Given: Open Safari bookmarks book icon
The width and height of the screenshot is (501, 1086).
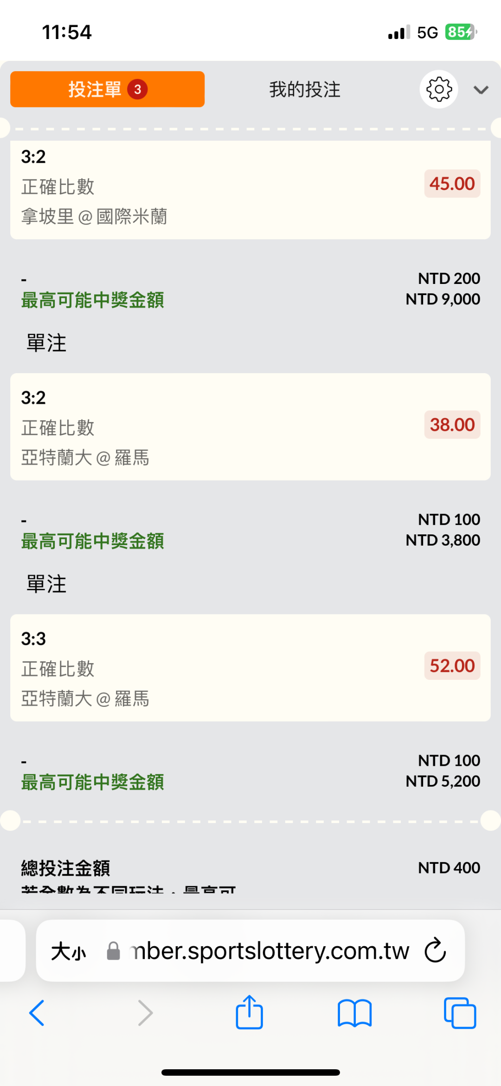Looking at the screenshot, I should (x=355, y=1013).
